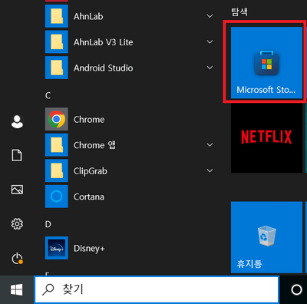
Task: Expand the AhnLab folder chevron
Action: 210,16
